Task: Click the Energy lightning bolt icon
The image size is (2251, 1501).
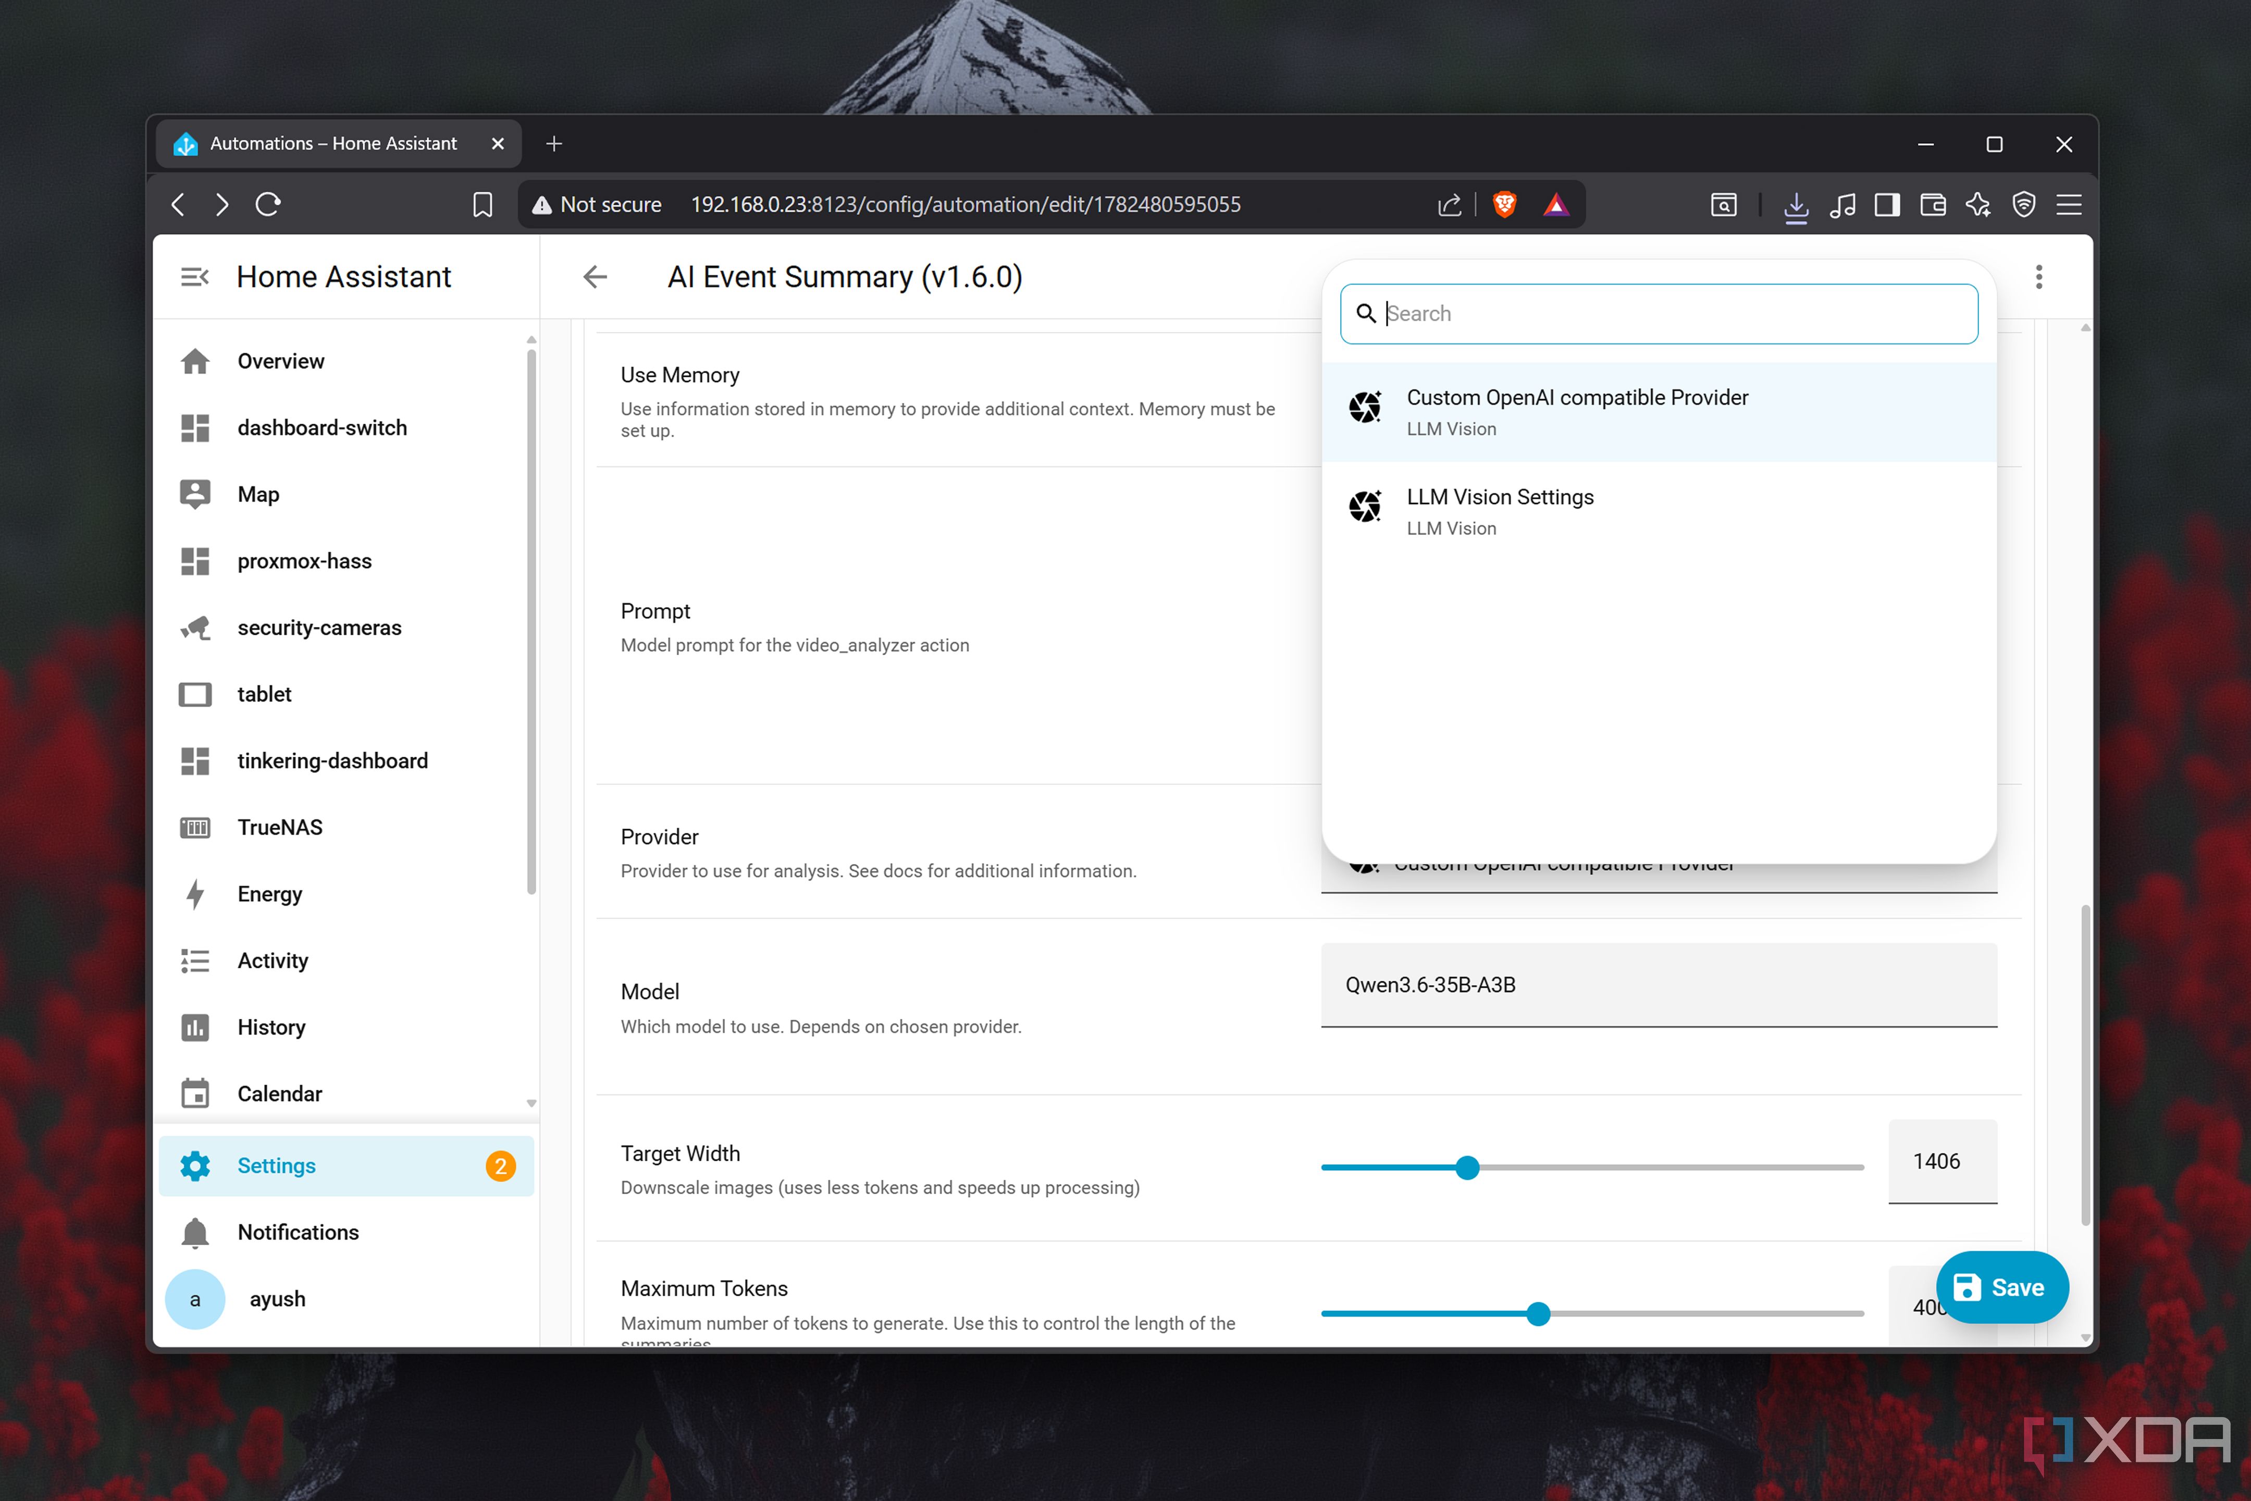Action: (x=195, y=894)
